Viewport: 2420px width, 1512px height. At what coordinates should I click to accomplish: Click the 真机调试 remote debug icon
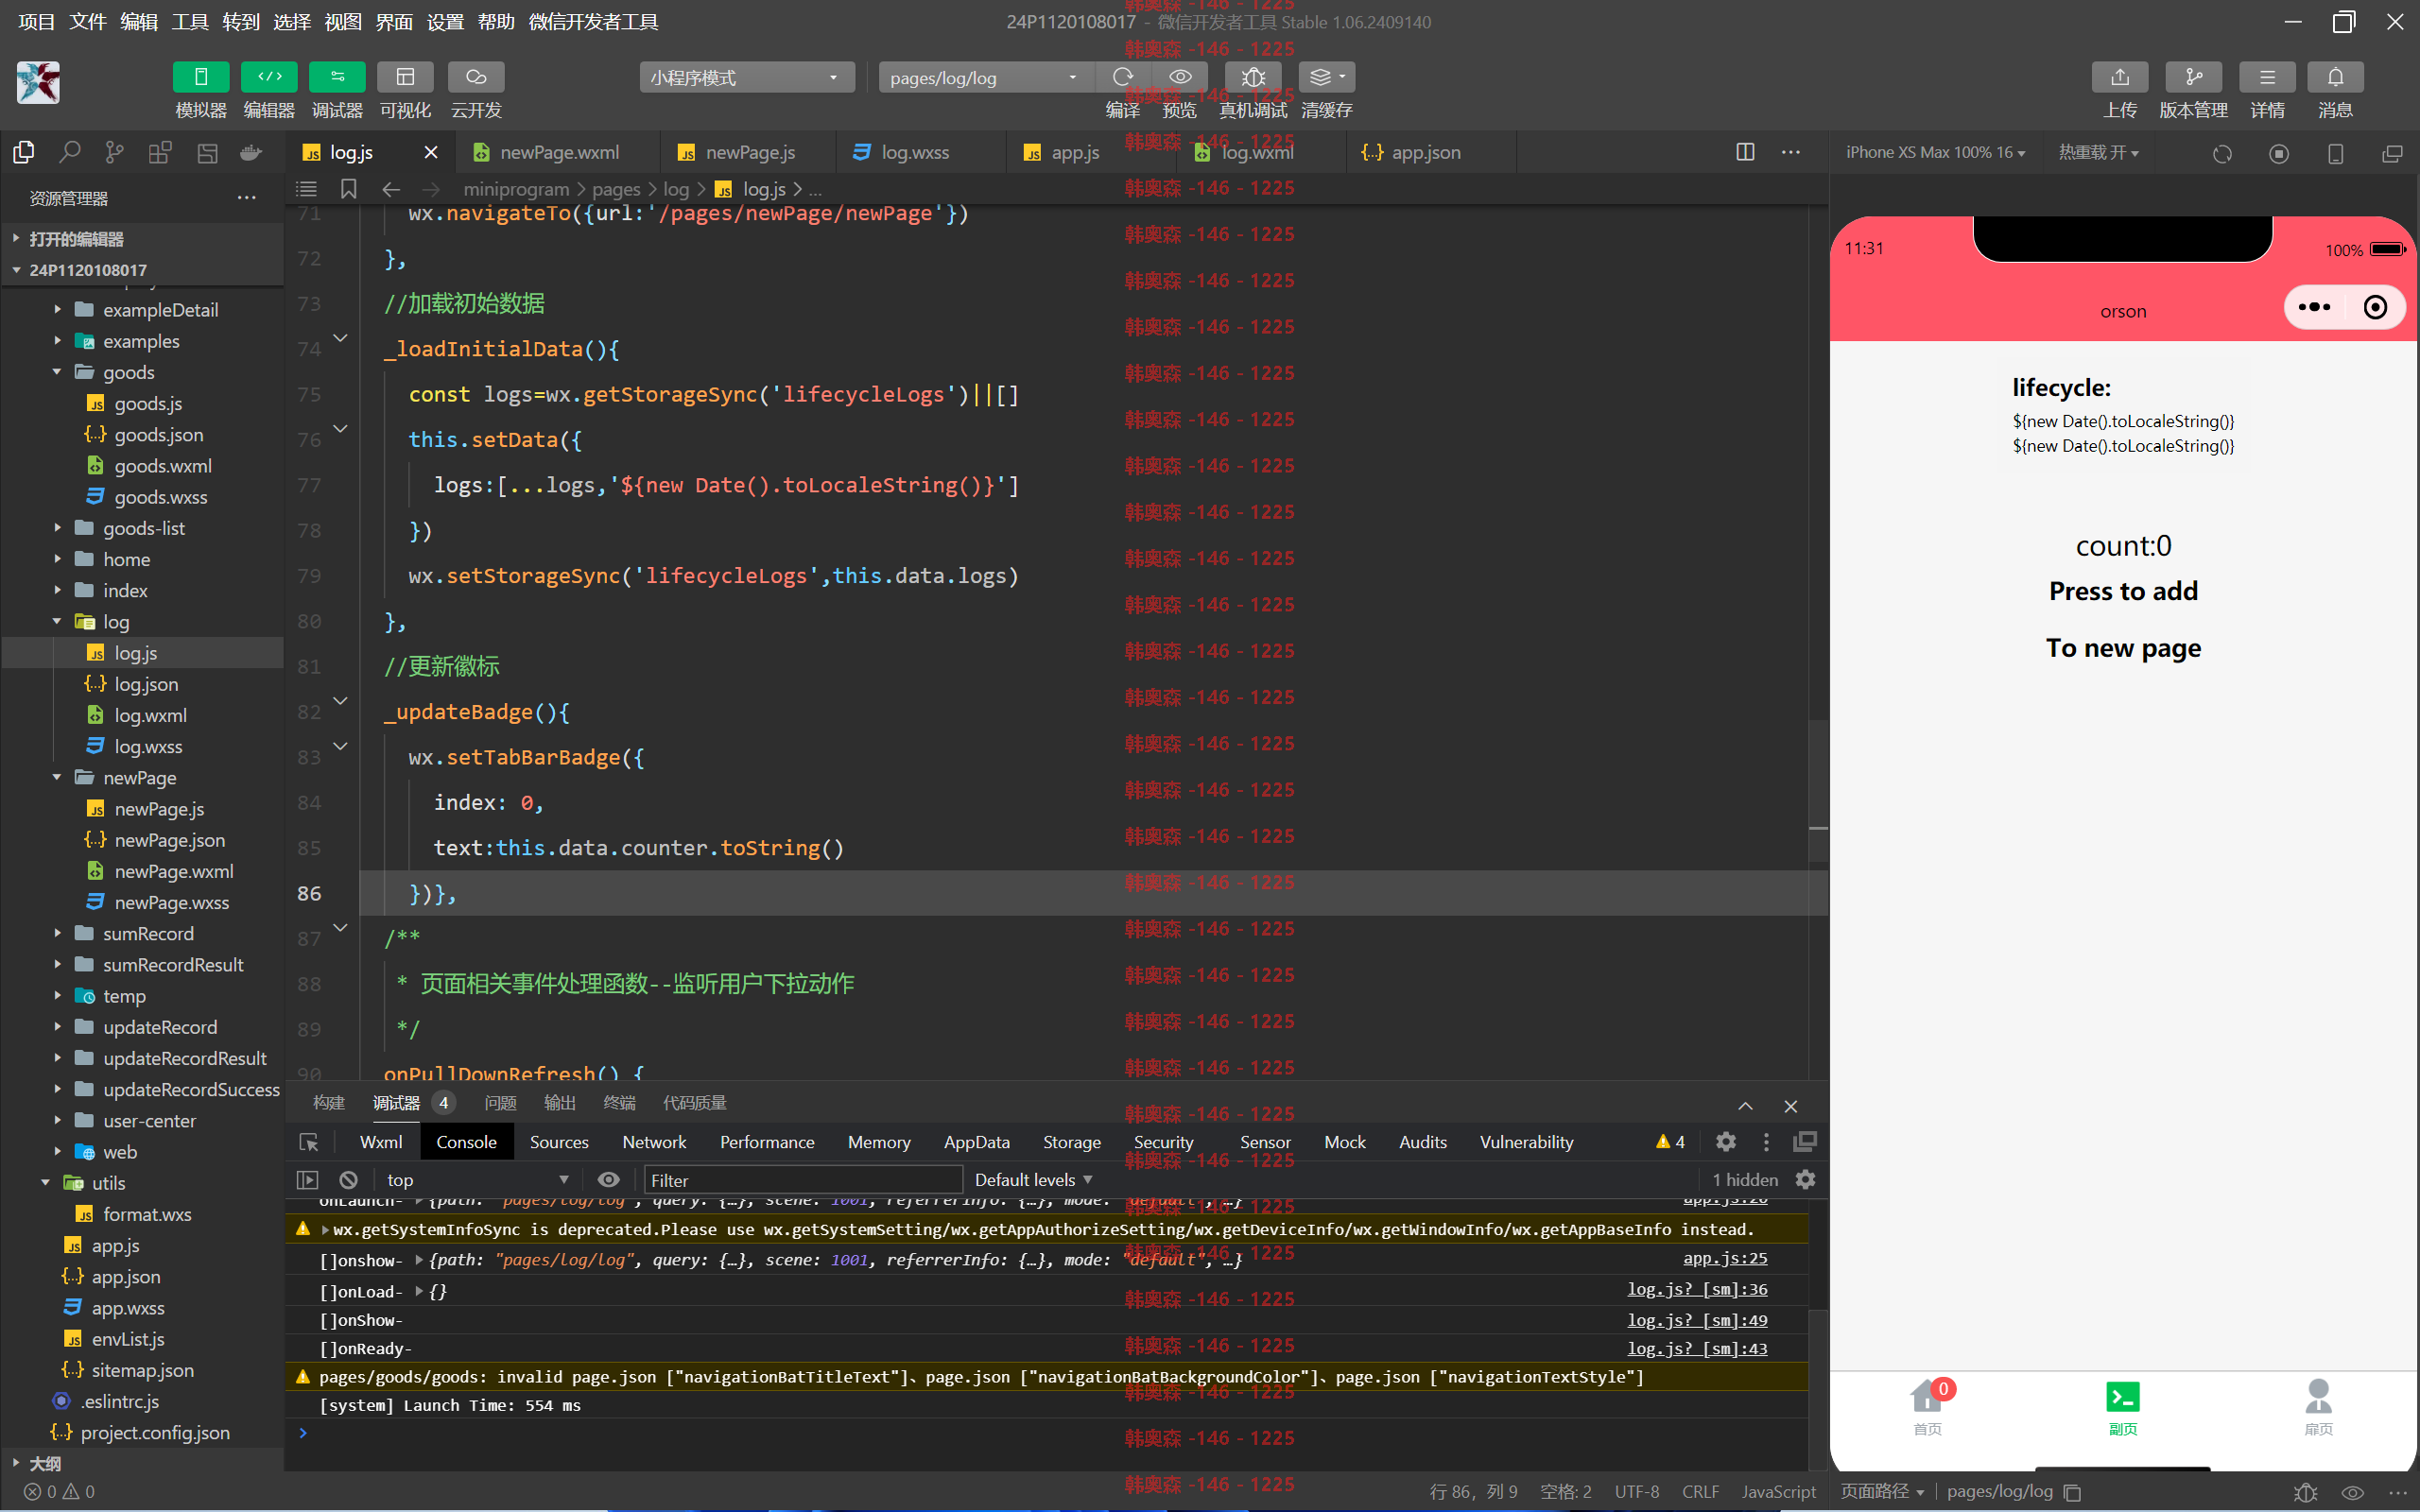(1253, 77)
